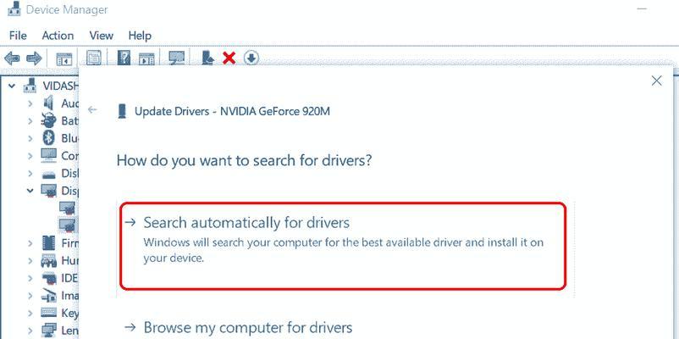Select the Firmware category icon
Screen dimensions: 679x339
(48, 242)
